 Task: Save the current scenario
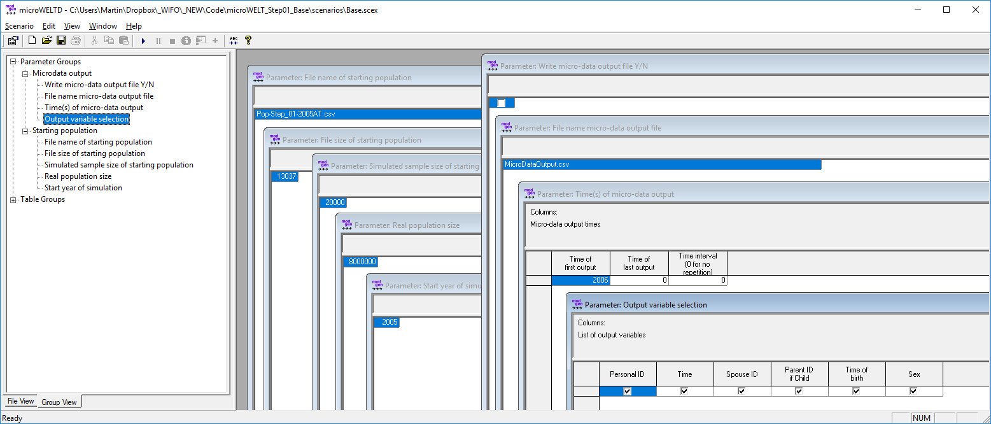tap(61, 41)
